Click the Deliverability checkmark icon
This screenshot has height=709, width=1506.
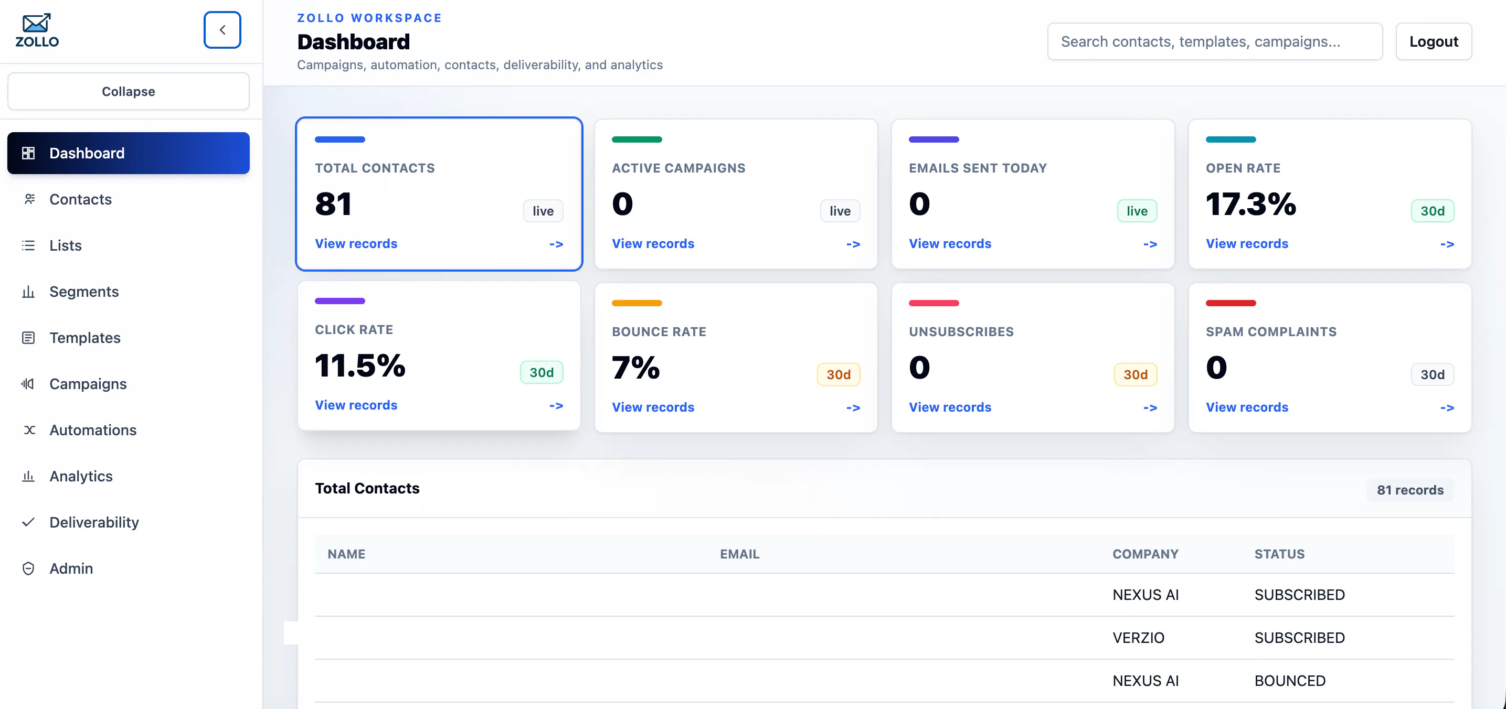28,522
